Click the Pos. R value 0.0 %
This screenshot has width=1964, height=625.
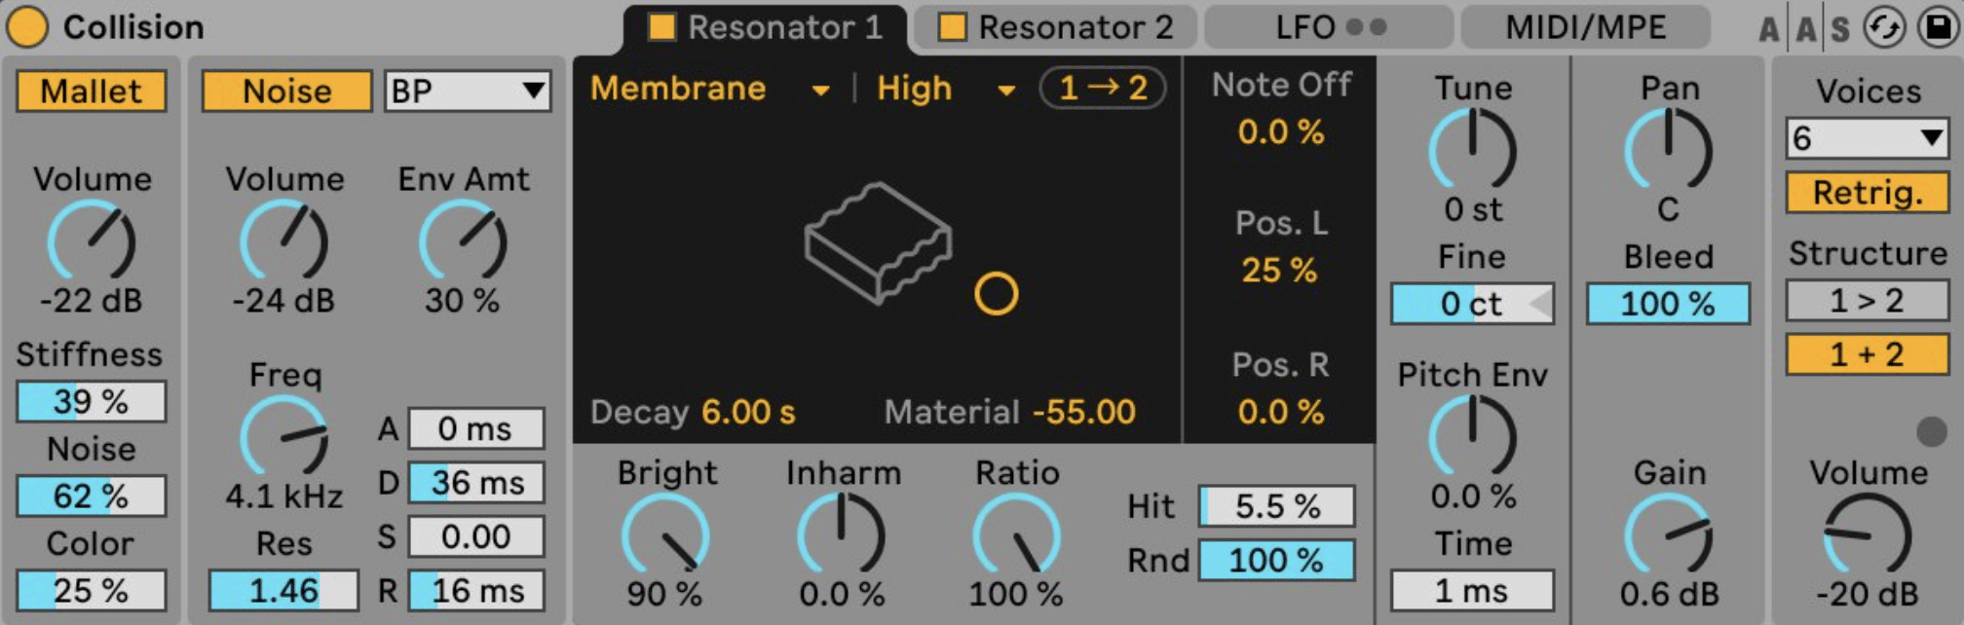[1281, 412]
